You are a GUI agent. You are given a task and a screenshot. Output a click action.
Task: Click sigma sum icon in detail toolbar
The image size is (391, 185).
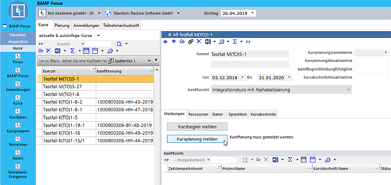click(x=235, y=42)
